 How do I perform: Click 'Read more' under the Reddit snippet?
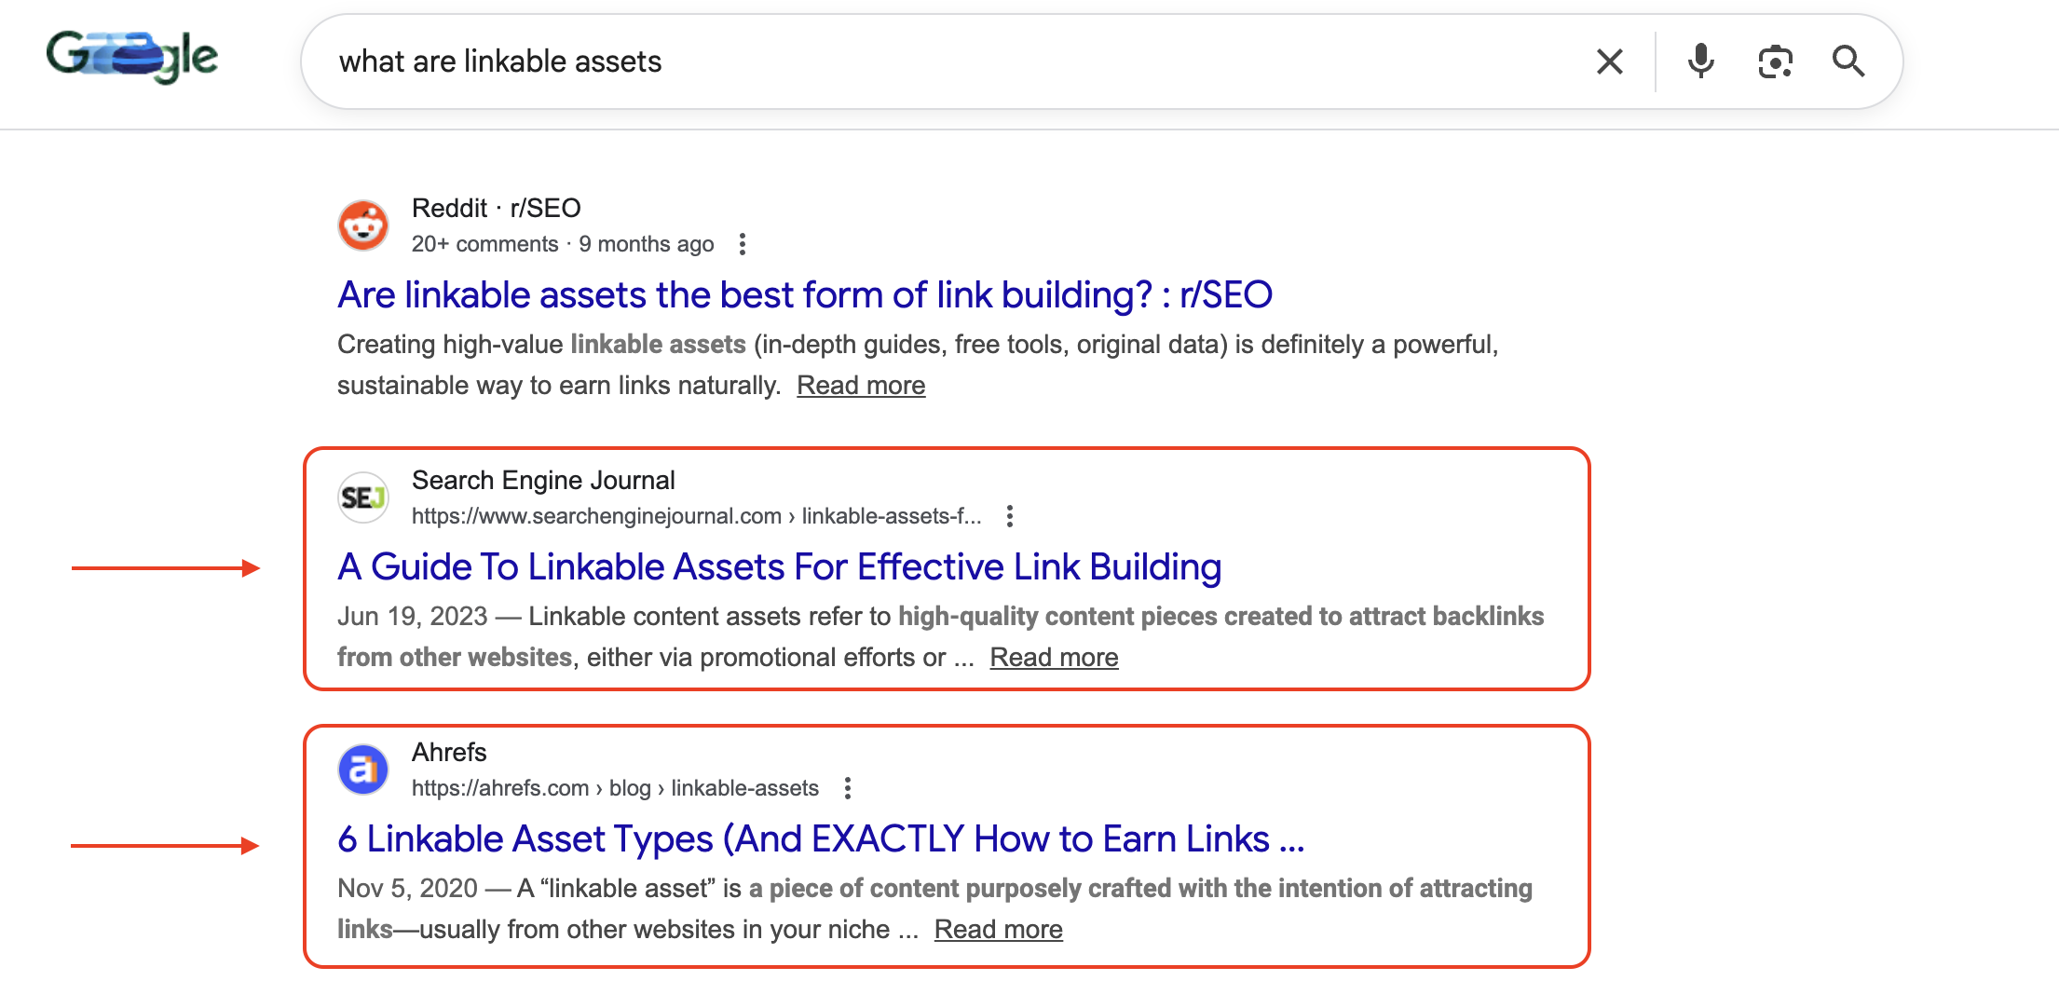tap(861, 384)
